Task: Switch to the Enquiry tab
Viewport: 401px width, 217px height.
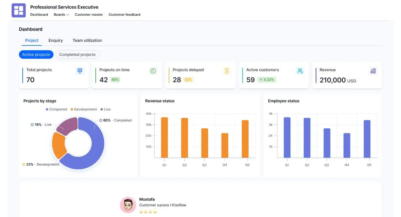Action: (x=55, y=40)
